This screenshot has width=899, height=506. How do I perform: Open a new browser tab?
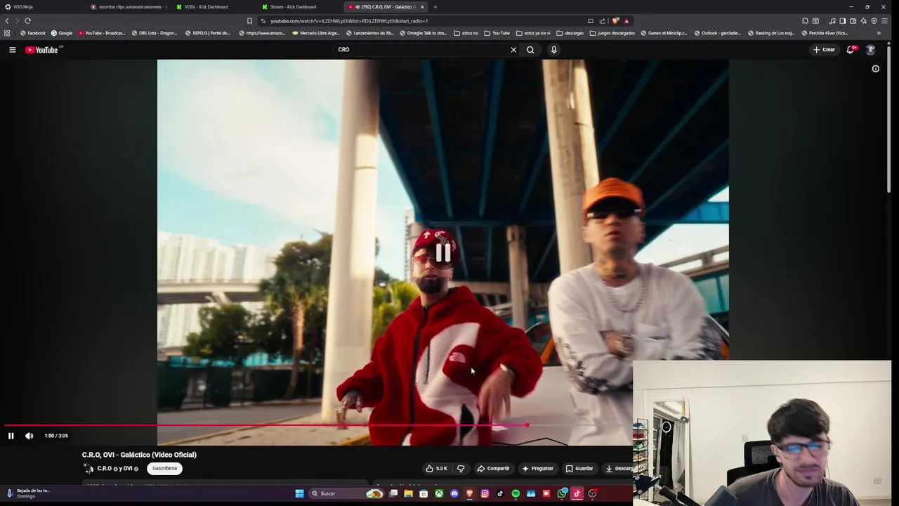(435, 7)
